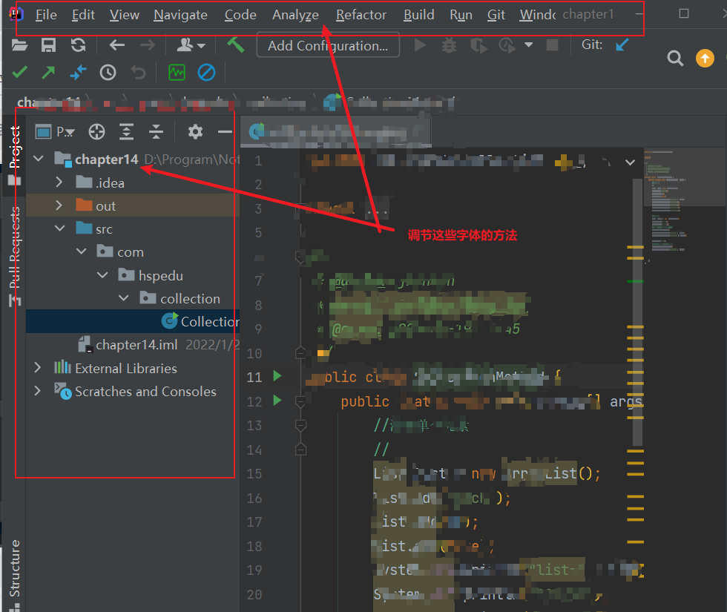Collapse the collection package

coord(124,298)
